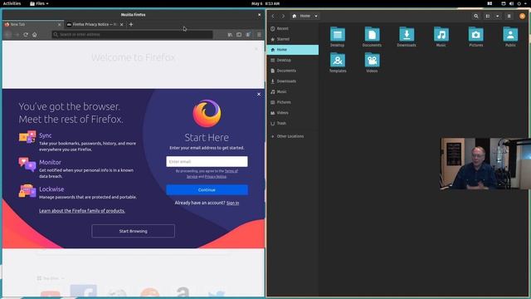Open the Music folder icon in Files grid
This screenshot has width=531, height=299.
[x=441, y=34]
